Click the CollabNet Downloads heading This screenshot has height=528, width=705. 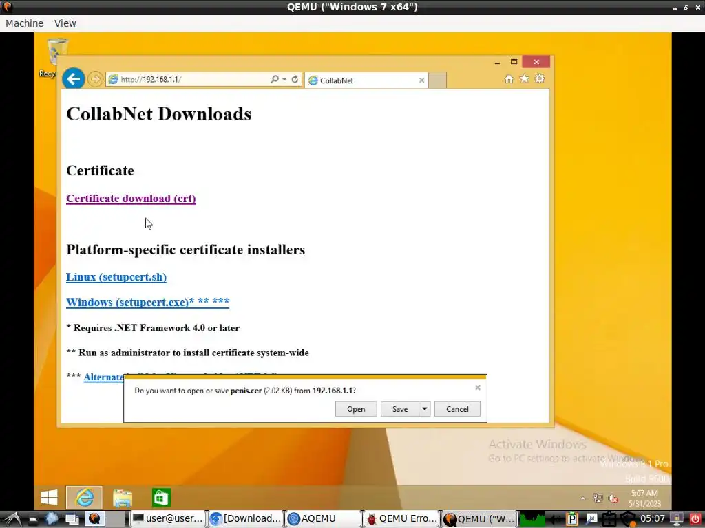(159, 114)
